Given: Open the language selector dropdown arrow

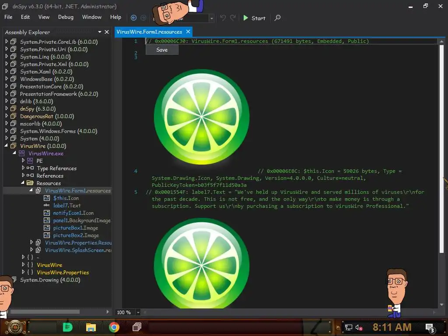Looking at the screenshot, I should pyautogui.click(x=211, y=18).
